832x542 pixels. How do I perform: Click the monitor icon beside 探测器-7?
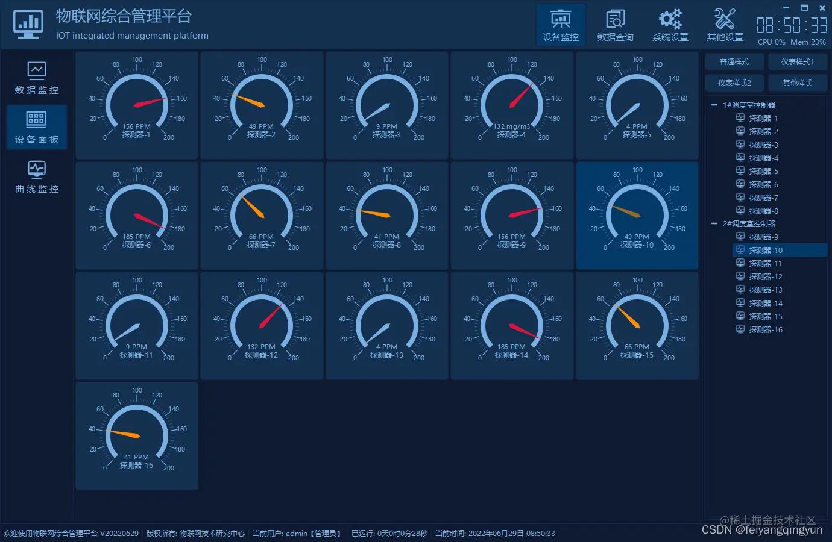coord(740,198)
